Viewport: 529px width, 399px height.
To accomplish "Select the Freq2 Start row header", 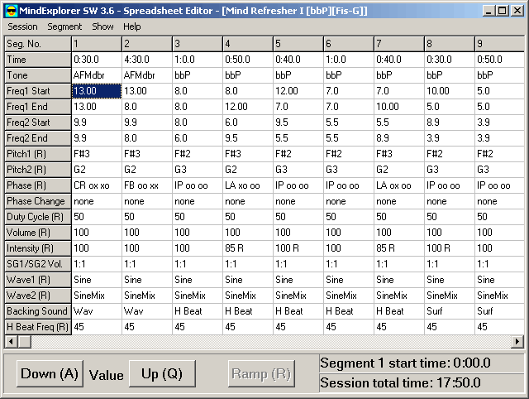I will (38, 123).
